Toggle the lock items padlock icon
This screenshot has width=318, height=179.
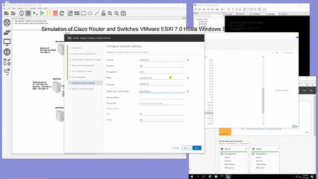pos(103,13)
